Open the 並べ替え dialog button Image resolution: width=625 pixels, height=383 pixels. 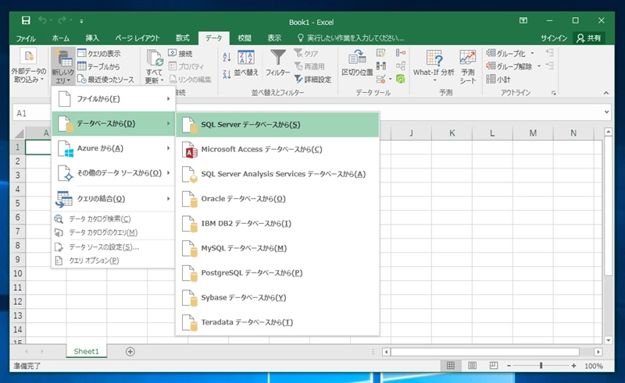246,63
